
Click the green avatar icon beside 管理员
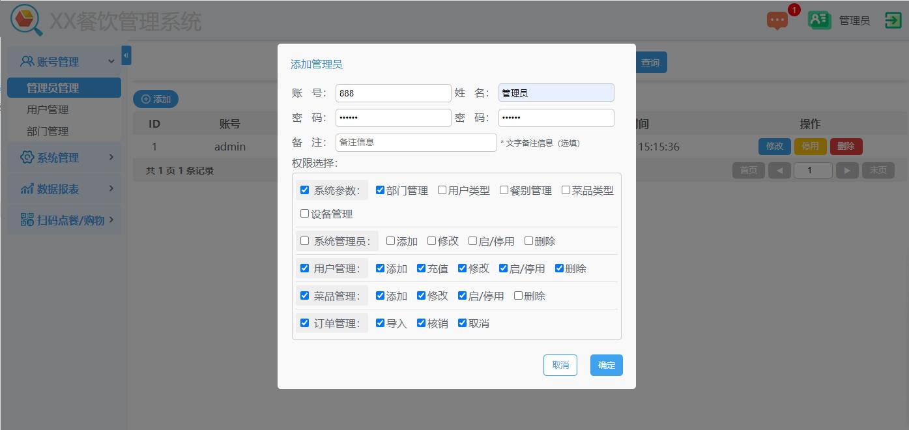819,20
